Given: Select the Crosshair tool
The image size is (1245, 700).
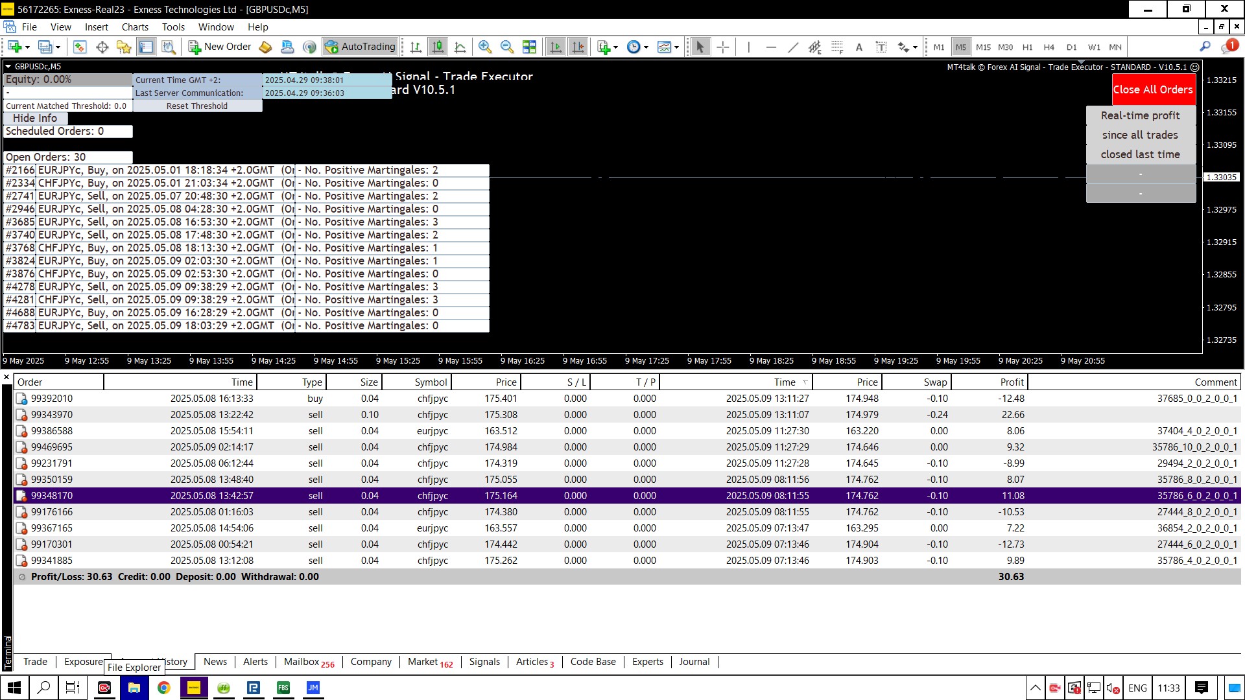Looking at the screenshot, I should click(x=723, y=47).
